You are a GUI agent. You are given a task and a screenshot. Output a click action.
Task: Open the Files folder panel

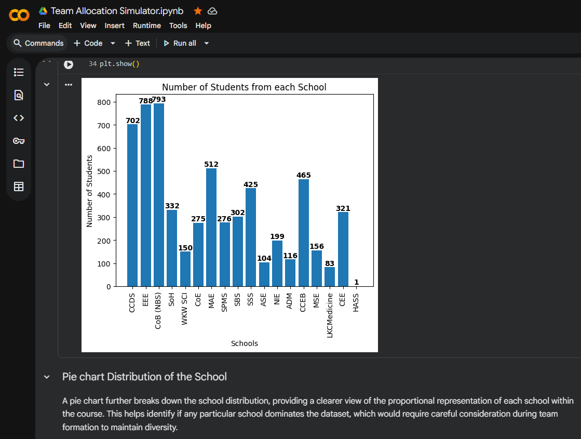19,164
